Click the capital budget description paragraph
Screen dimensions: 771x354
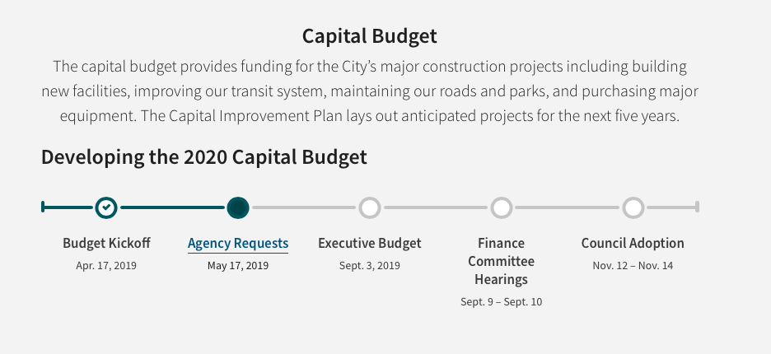click(369, 91)
